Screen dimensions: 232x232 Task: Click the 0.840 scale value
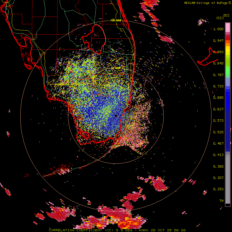pyautogui.click(x=218, y=63)
